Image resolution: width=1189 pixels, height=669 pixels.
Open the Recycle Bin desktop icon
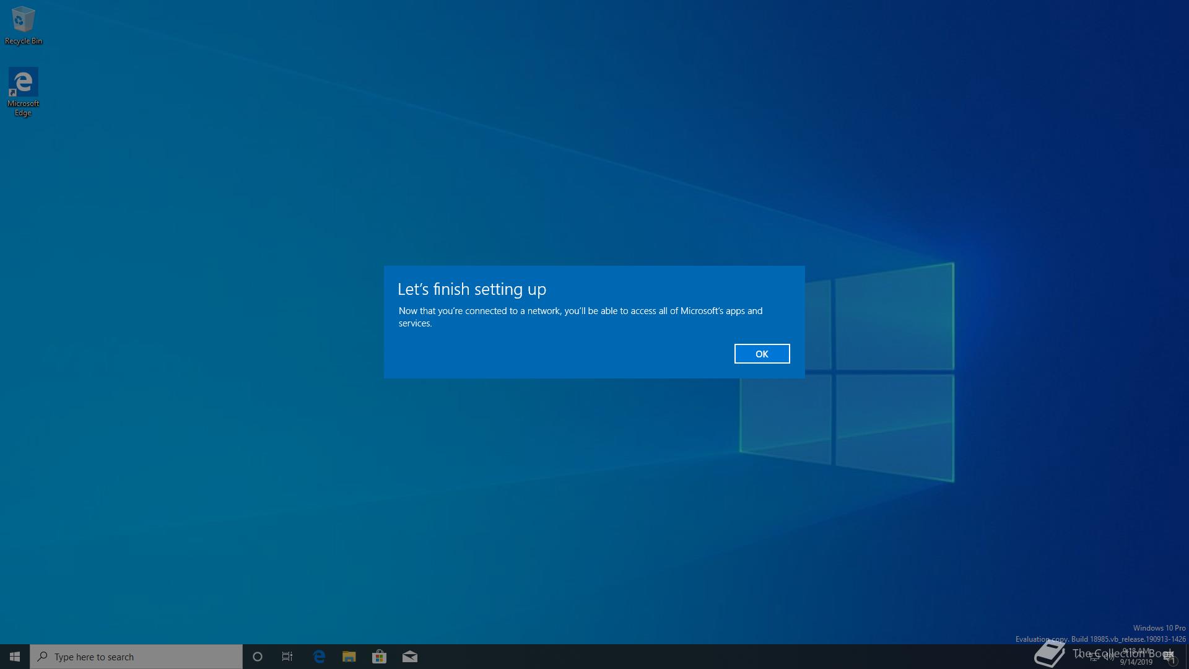tap(24, 25)
